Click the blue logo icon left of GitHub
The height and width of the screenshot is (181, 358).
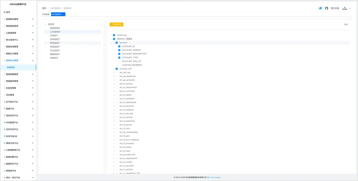click(x=320, y=8)
